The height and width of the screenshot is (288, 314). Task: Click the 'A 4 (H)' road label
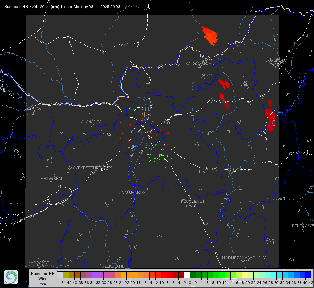tap(211, 169)
